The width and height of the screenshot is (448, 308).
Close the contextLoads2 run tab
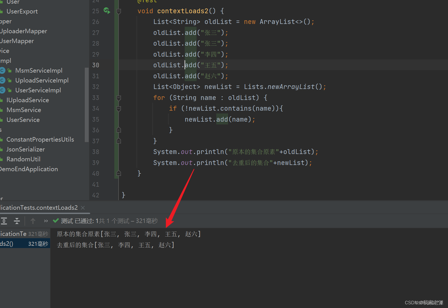click(x=83, y=208)
